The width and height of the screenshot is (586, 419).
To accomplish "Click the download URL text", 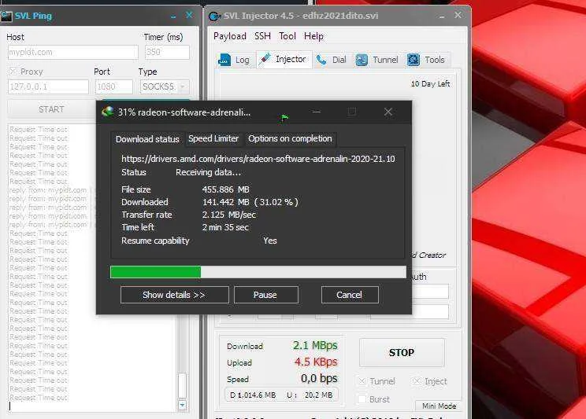I will (258, 159).
